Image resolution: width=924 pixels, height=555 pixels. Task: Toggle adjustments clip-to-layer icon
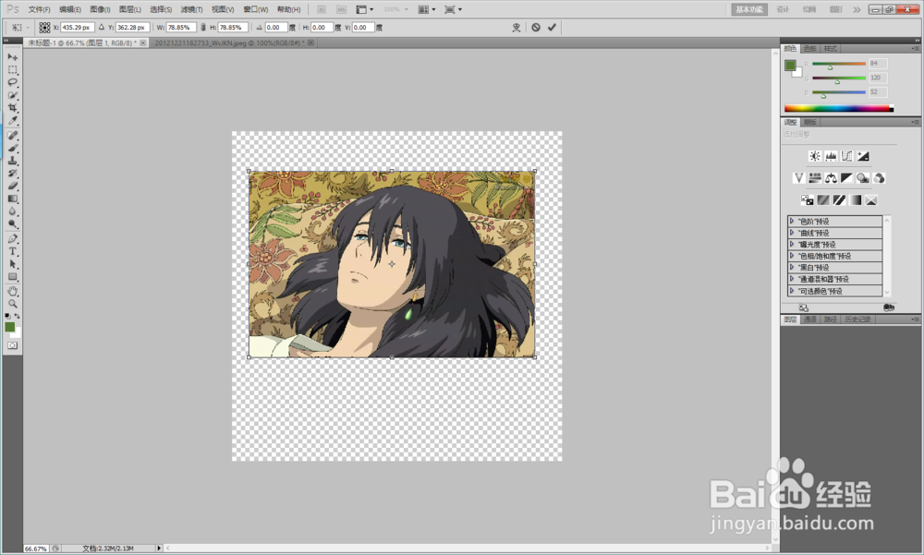[889, 308]
